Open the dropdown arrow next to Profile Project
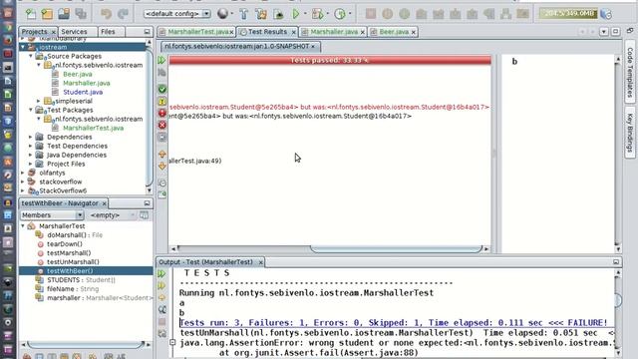This screenshot has width=638, height=359. click(x=350, y=14)
